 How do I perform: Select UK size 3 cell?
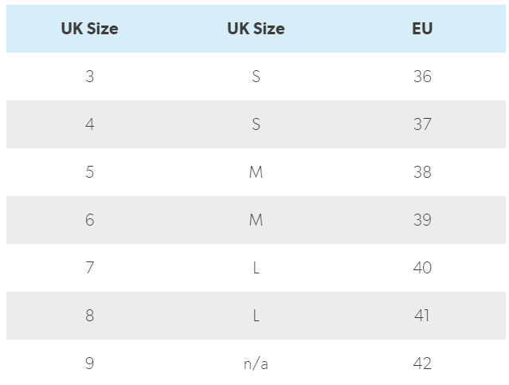(x=89, y=77)
